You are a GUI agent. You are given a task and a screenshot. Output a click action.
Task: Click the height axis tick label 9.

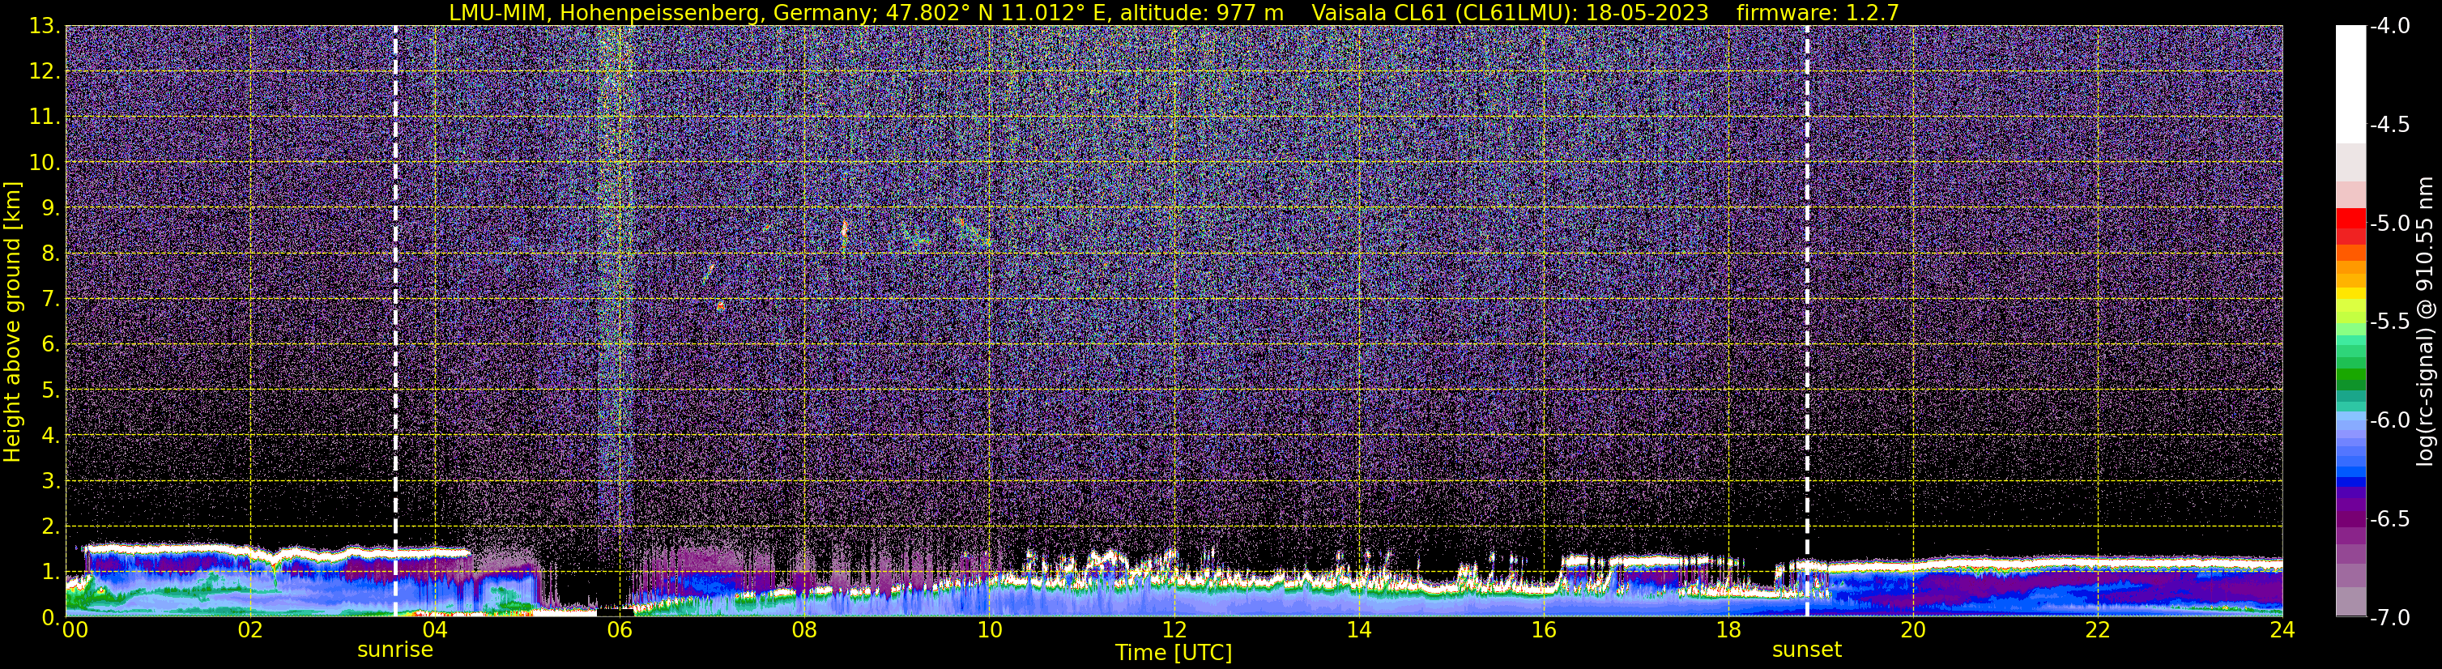pos(49,208)
